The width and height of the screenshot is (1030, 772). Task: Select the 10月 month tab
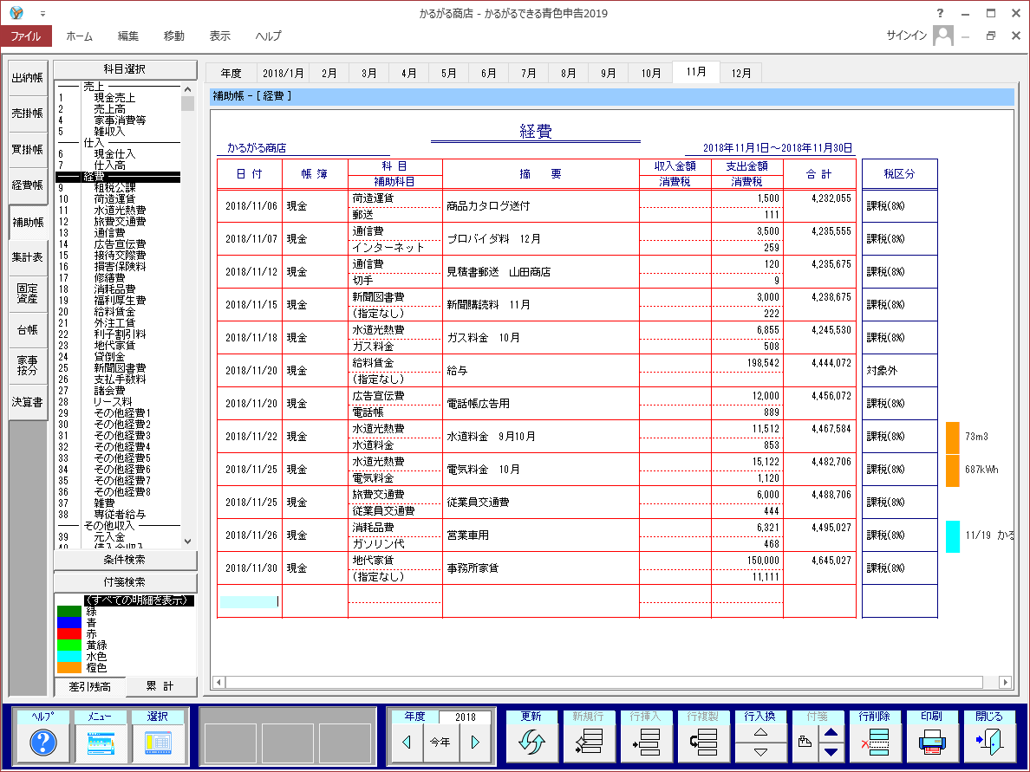click(651, 73)
